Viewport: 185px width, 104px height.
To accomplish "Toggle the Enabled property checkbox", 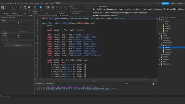I will pyautogui.click(x=18, y=36).
